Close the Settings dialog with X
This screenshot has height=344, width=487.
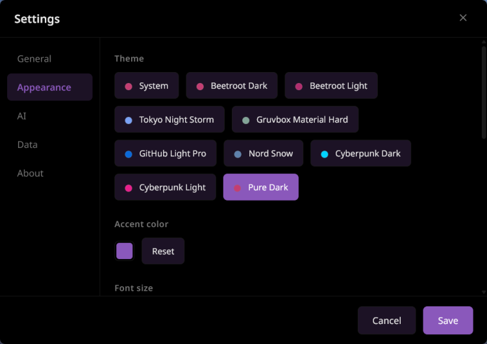coord(463,18)
